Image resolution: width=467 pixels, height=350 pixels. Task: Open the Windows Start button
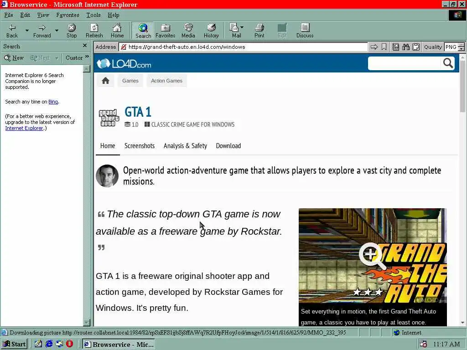point(14,344)
